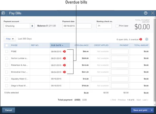156x114 pixels.
Task: Check the Robertson & Ass bill checkbox
Action: [7, 65]
